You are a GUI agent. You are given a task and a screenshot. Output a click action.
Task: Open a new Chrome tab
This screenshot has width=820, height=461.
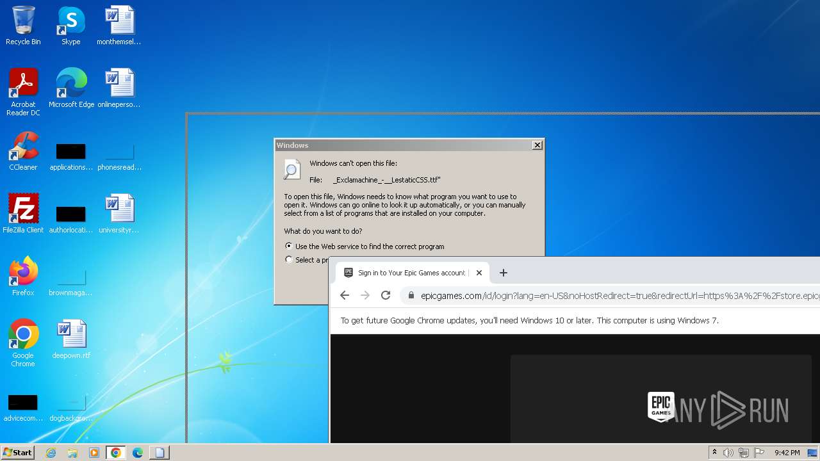[x=504, y=273]
